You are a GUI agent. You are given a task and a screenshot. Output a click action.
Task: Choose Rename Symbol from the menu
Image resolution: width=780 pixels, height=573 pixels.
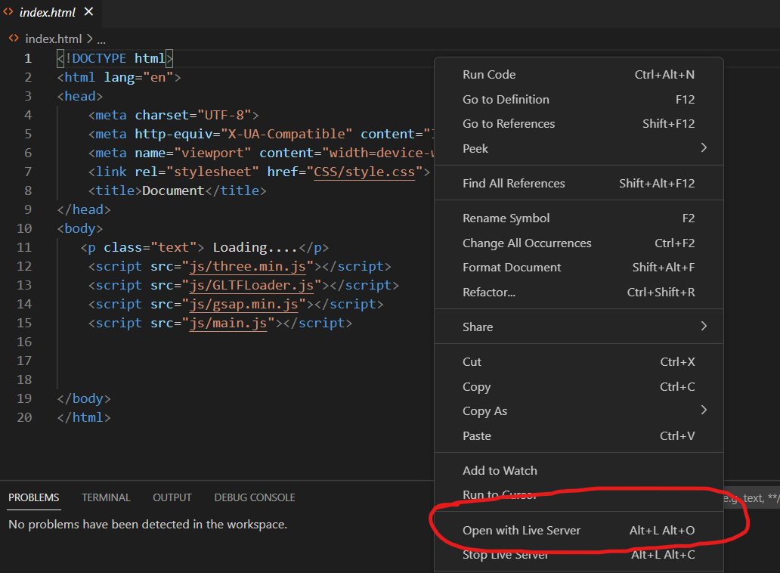point(578,218)
